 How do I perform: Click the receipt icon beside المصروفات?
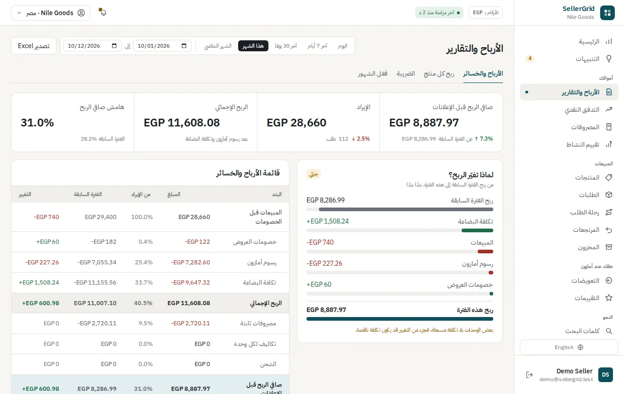point(609,127)
